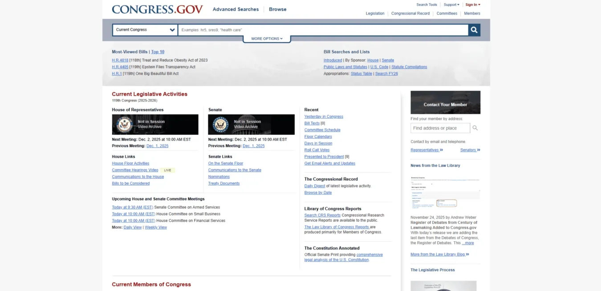Click the Find address or place field

click(x=440, y=128)
